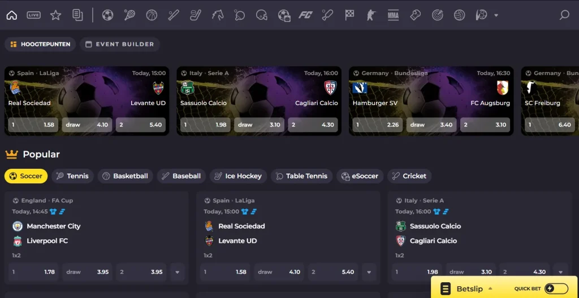
Task: Bet Cagliari Calcio 4.30 in highlights banner
Action: pyautogui.click(x=313, y=125)
